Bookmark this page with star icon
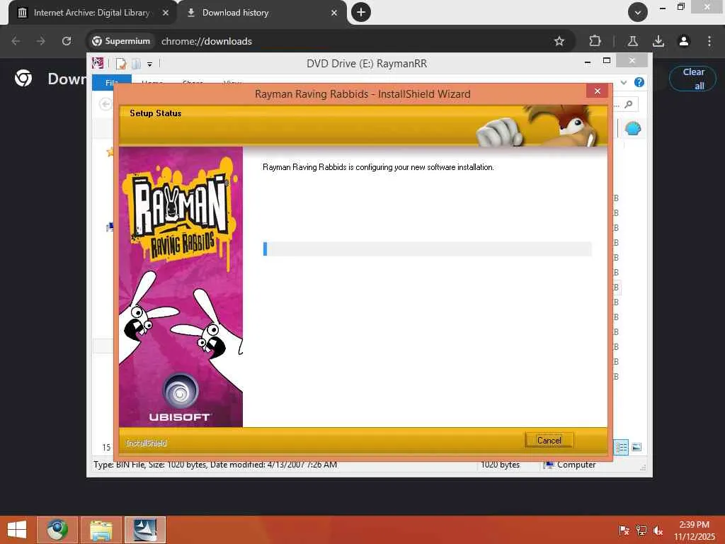This screenshot has width=725, height=544. 559,41
